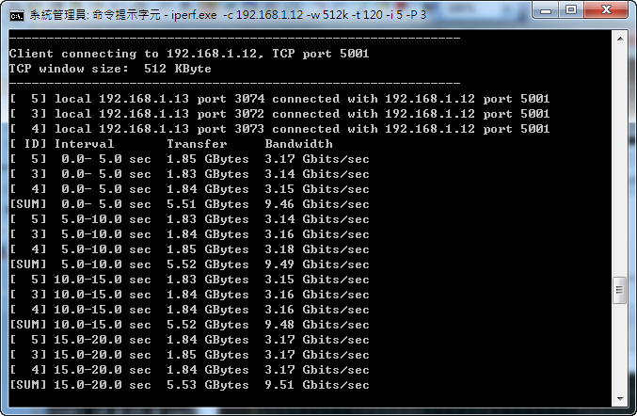Click the vertical scrollbar thumb
The image size is (637, 416).
click(x=620, y=290)
